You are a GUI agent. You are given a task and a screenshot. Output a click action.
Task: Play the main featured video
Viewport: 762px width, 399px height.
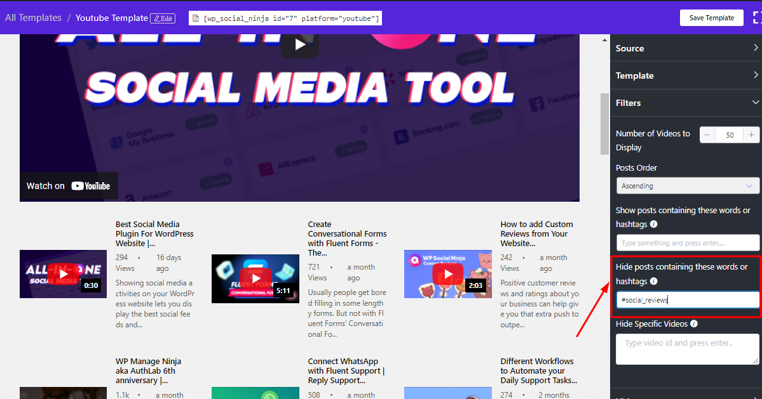pos(300,44)
